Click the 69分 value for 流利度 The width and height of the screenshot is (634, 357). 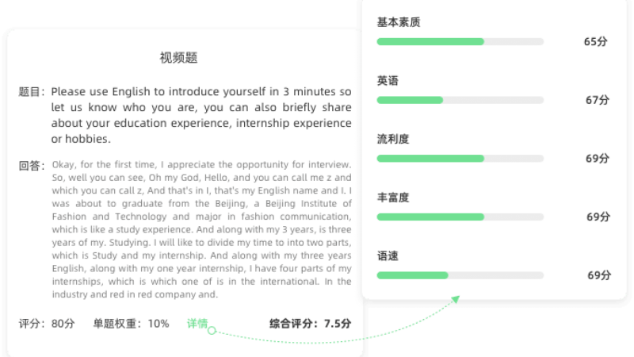point(598,158)
